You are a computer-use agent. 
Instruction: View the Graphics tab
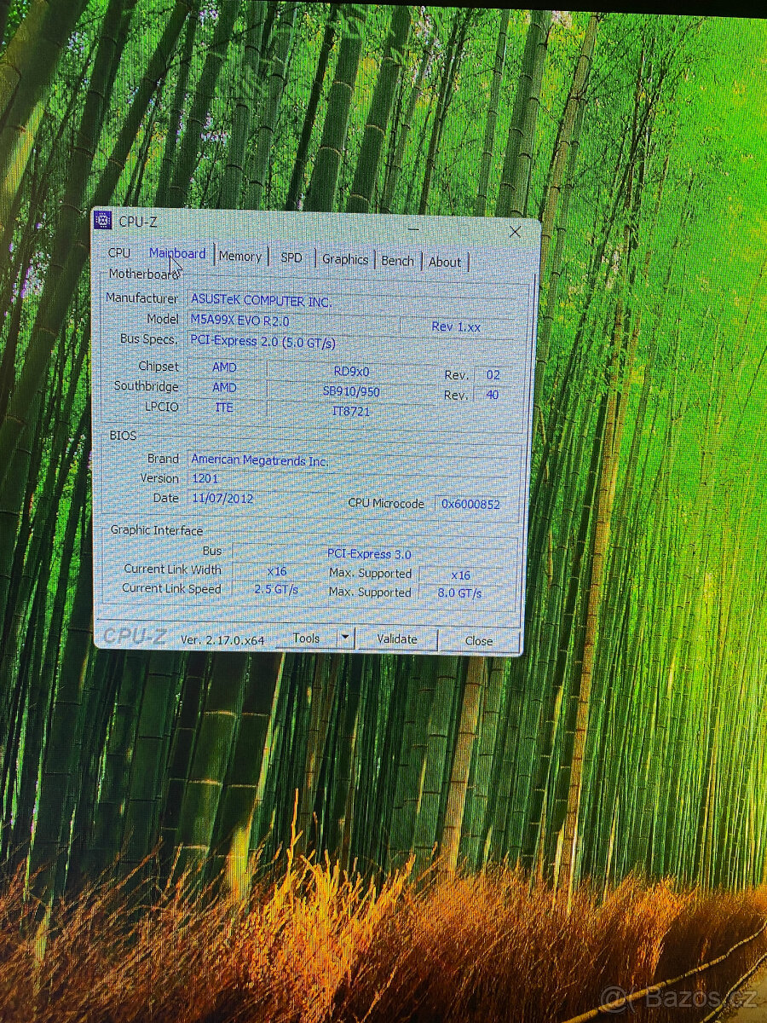tap(345, 259)
